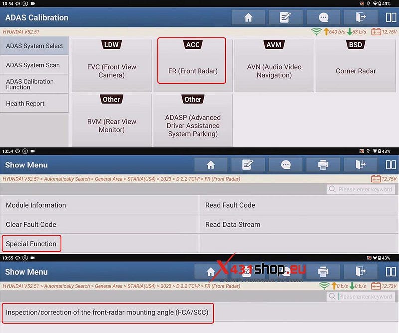399x333 pixels.
Task: Tap battery voltage 12.75V icon in ADAS Calibration panel
Action: (384, 32)
